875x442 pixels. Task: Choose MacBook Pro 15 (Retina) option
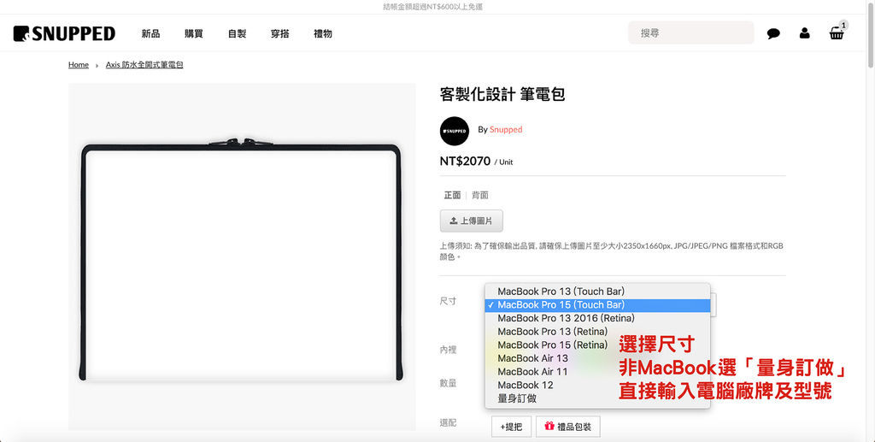597,345
